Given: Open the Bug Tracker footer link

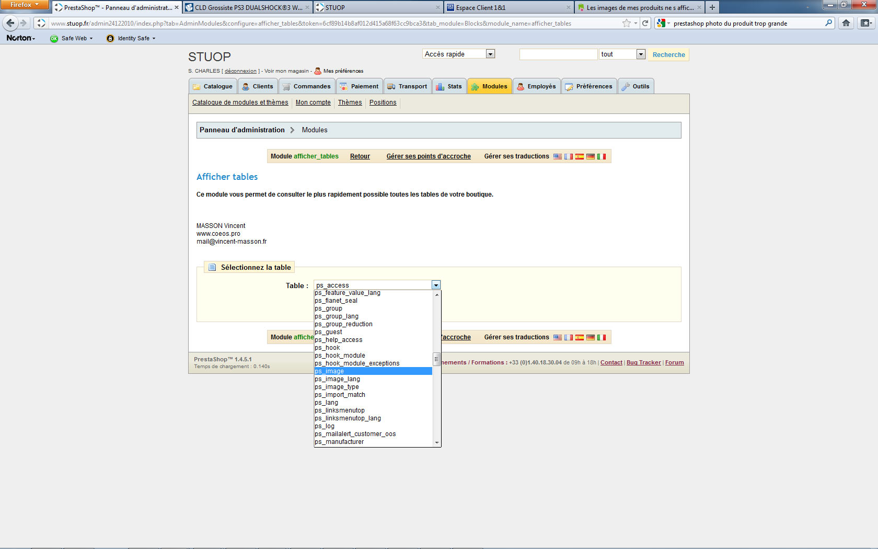Looking at the screenshot, I should [x=644, y=362].
